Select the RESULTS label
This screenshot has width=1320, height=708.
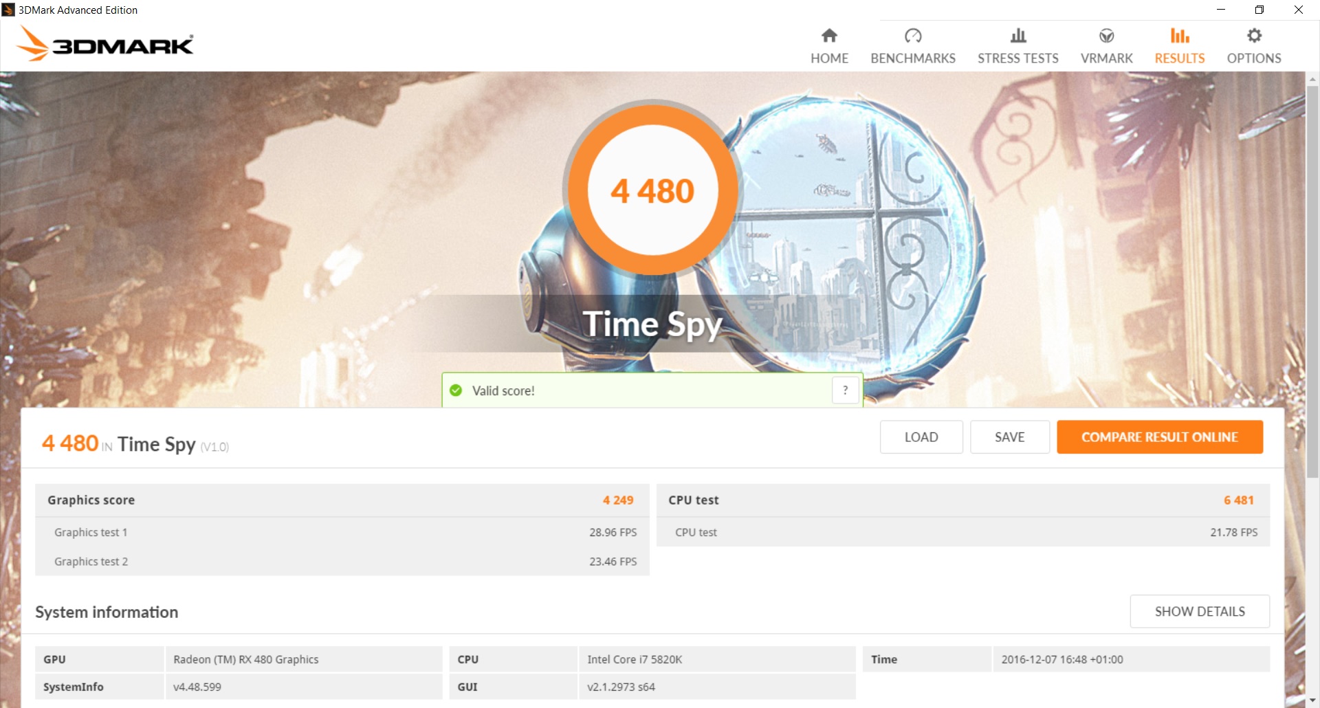coord(1180,58)
